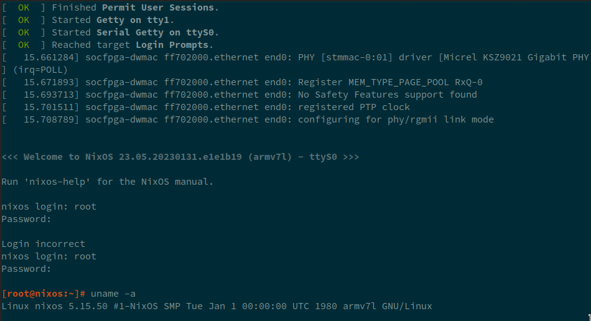The width and height of the screenshot is (591, 321).
Task: Click 'Reached target Login Prompts' line
Action: click(133, 45)
